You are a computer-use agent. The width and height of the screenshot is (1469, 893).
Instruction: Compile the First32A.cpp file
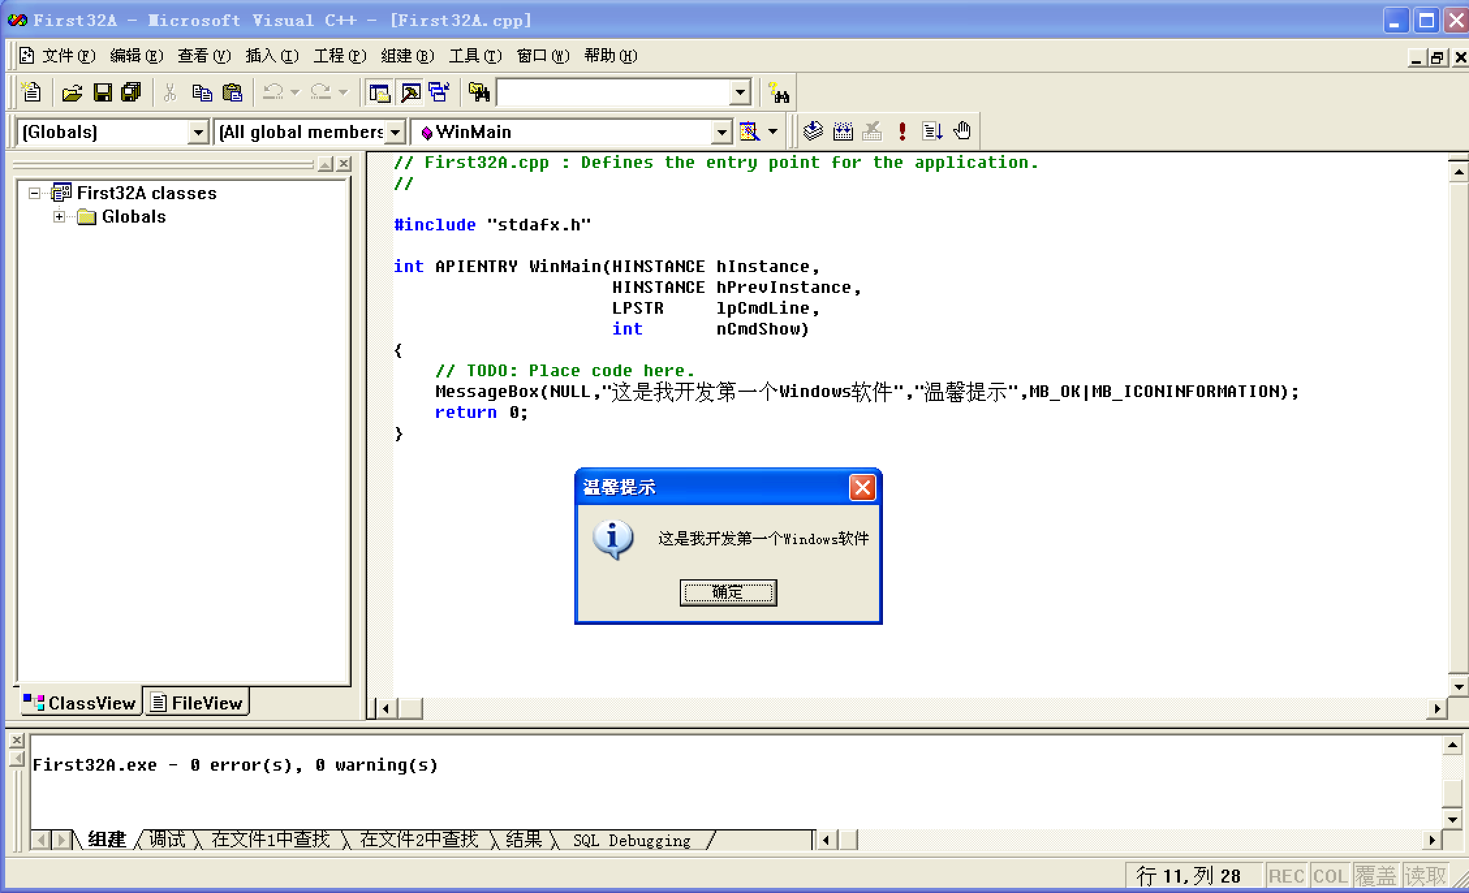point(811,130)
